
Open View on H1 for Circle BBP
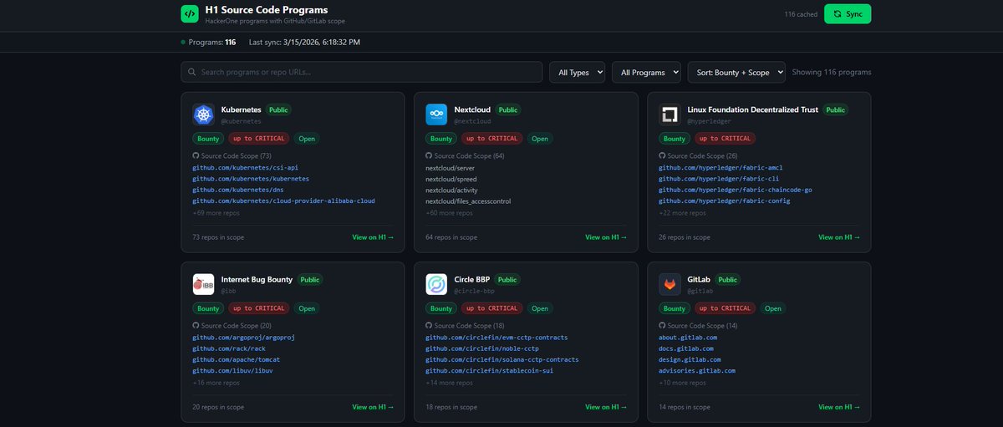click(606, 407)
